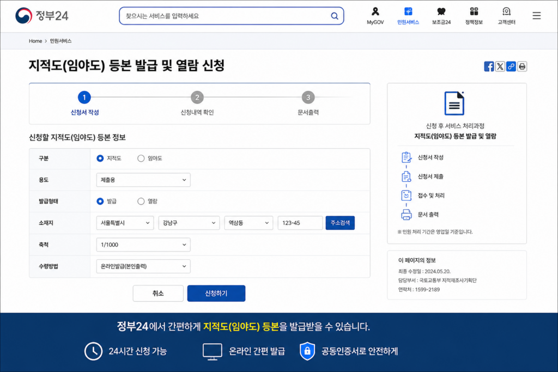Screen dimensions: 558x372
Task: Share page on Facebook
Action: tap(489, 66)
